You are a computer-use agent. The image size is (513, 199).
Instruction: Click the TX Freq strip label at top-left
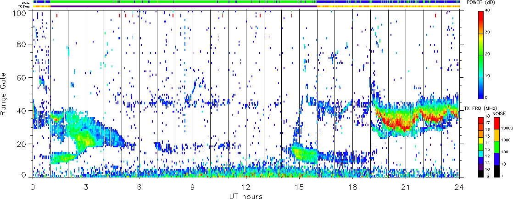coord(24,6)
